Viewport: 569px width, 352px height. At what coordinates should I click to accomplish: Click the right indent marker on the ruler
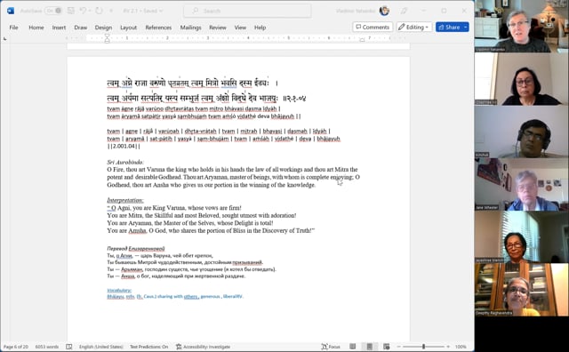tap(362, 39)
